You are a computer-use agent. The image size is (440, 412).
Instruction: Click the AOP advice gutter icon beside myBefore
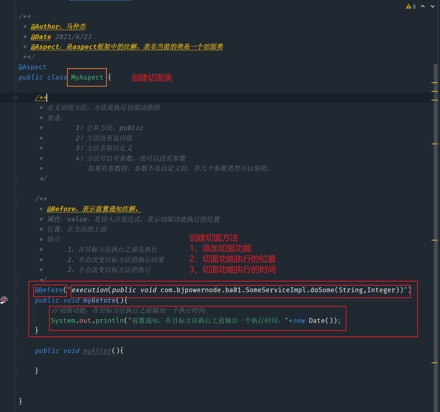tap(4, 300)
